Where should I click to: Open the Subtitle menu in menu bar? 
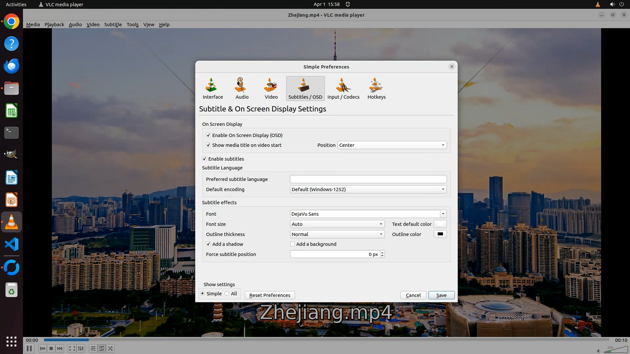point(113,24)
